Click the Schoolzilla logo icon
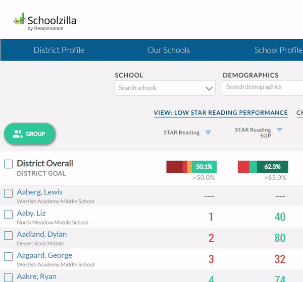Screen dimensions: 303x282 point(19,19)
